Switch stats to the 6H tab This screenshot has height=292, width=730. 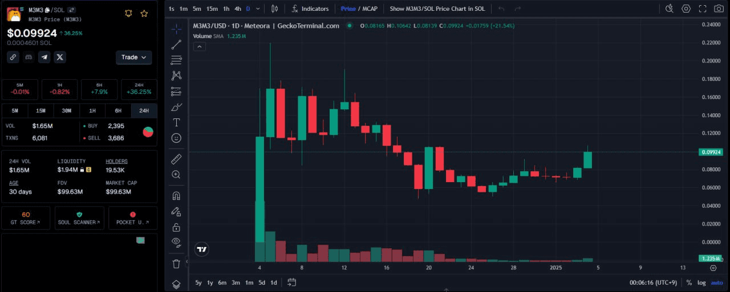118,110
